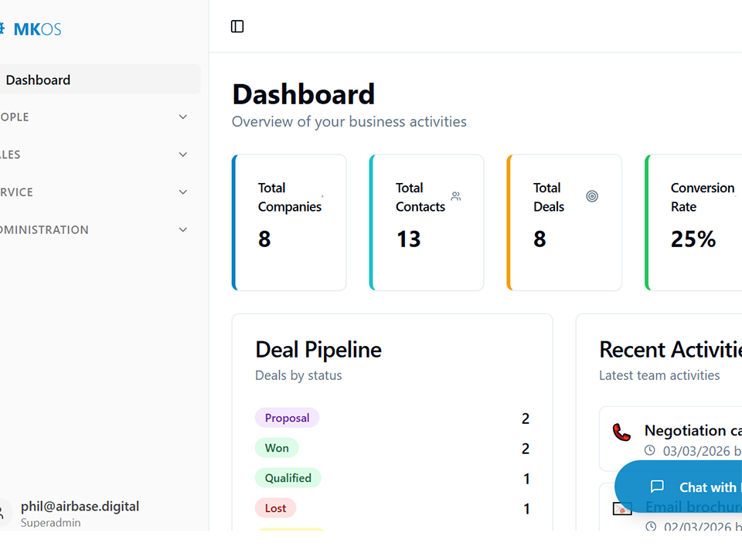Expand the Sales section in sidebar
The height and width of the screenshot is (556, 742).
click(183, 154)
